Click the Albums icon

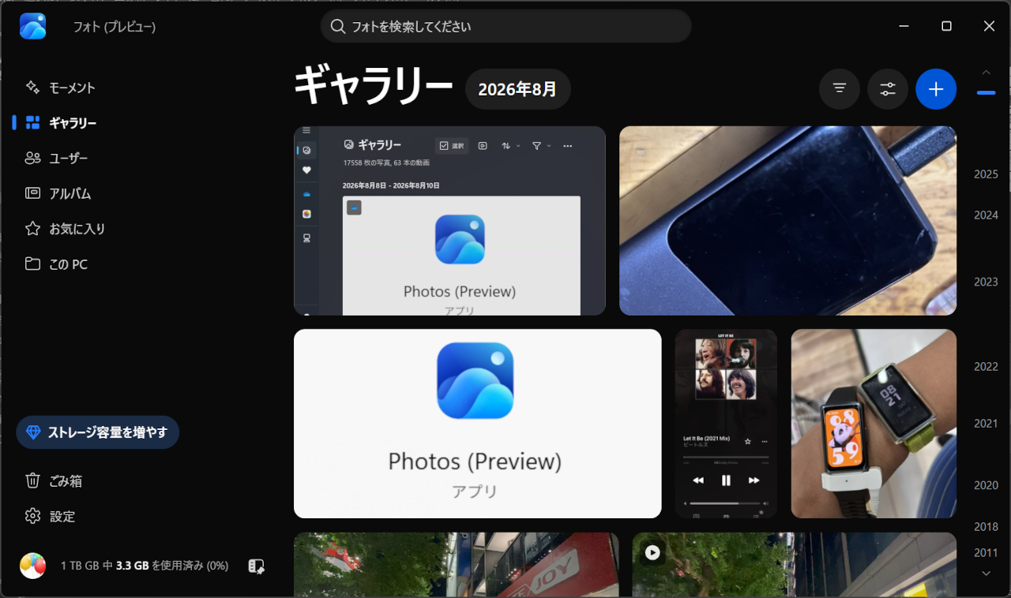pos(32,193)
